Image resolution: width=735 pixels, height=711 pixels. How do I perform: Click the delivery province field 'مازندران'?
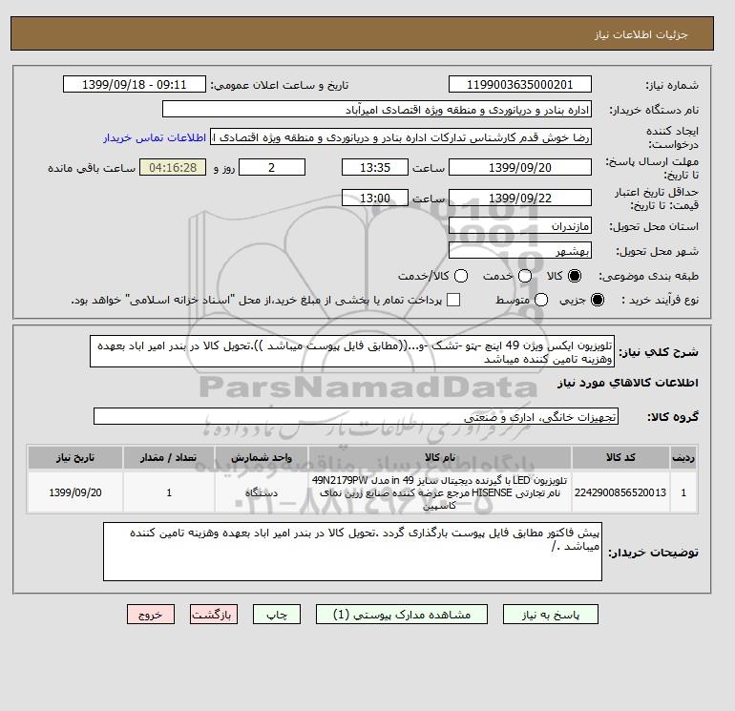(x=520, y=226)
